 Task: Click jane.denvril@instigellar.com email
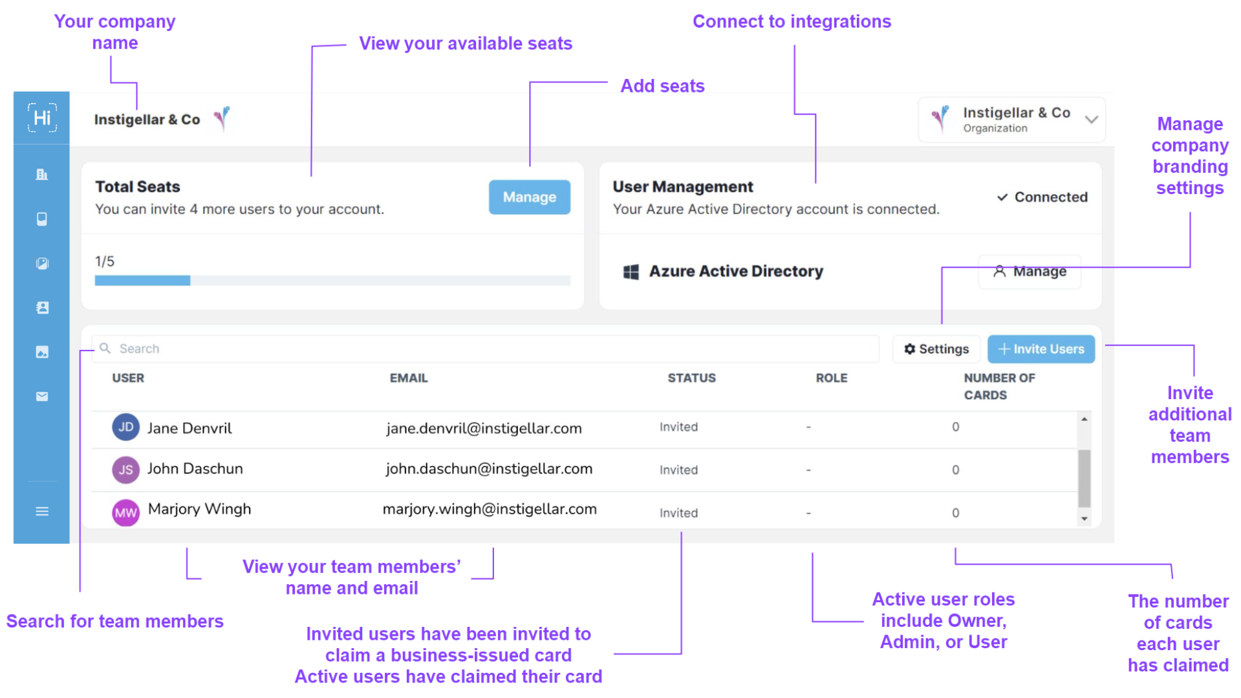point(484,428)
